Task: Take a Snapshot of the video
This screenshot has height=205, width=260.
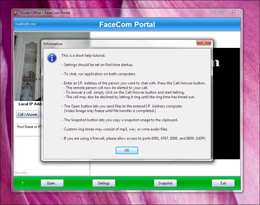Action: point(165,183)
